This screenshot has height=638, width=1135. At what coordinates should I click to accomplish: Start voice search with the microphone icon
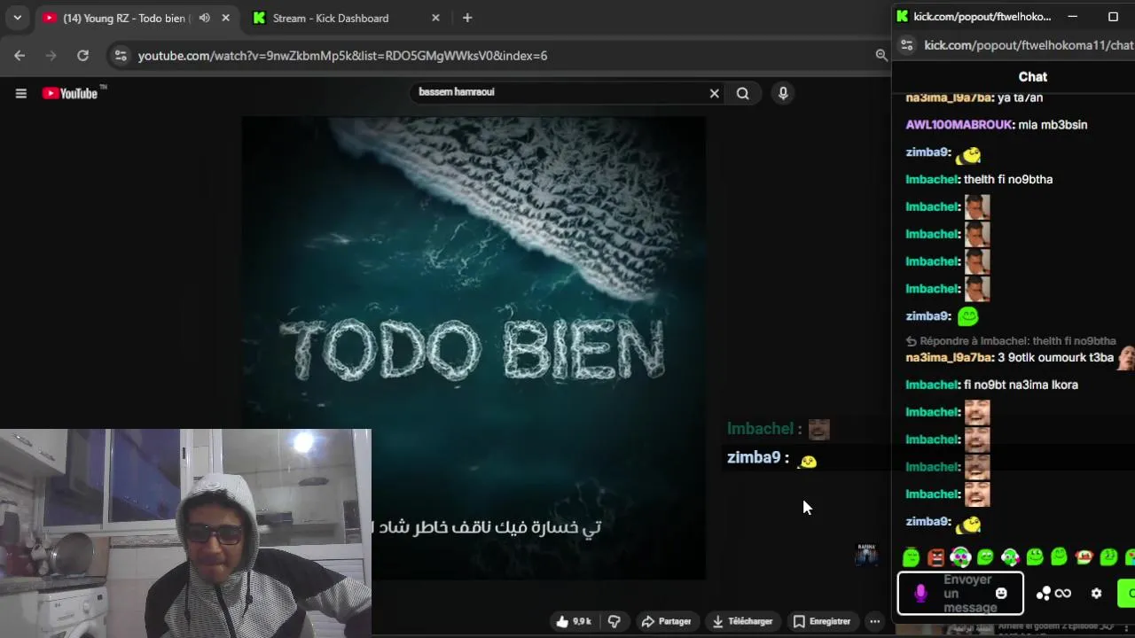pyautogui.click(x=783, y=93)
